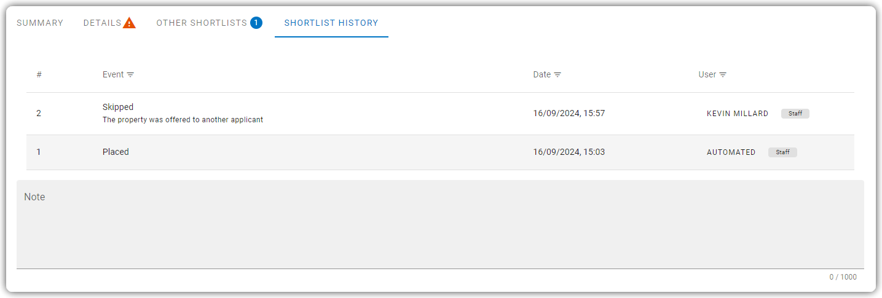Select the Placed event row

(x=440, y=152)
